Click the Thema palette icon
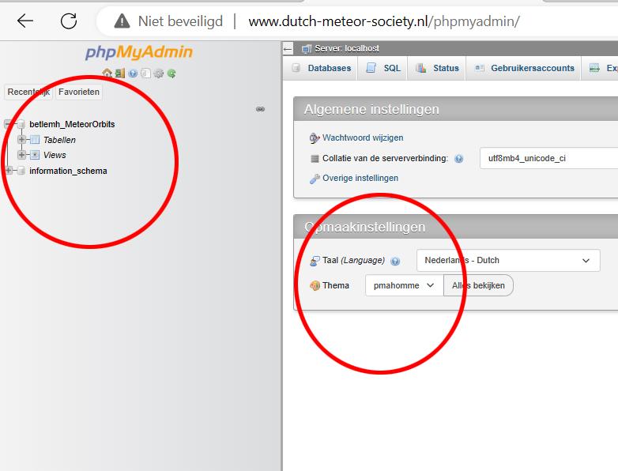The image size is (618, 471). point(315,285)
